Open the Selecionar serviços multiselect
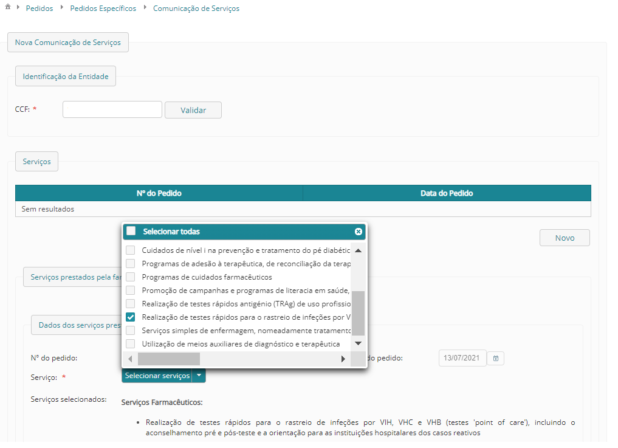The image size is (618, 448). coord(157,376)
